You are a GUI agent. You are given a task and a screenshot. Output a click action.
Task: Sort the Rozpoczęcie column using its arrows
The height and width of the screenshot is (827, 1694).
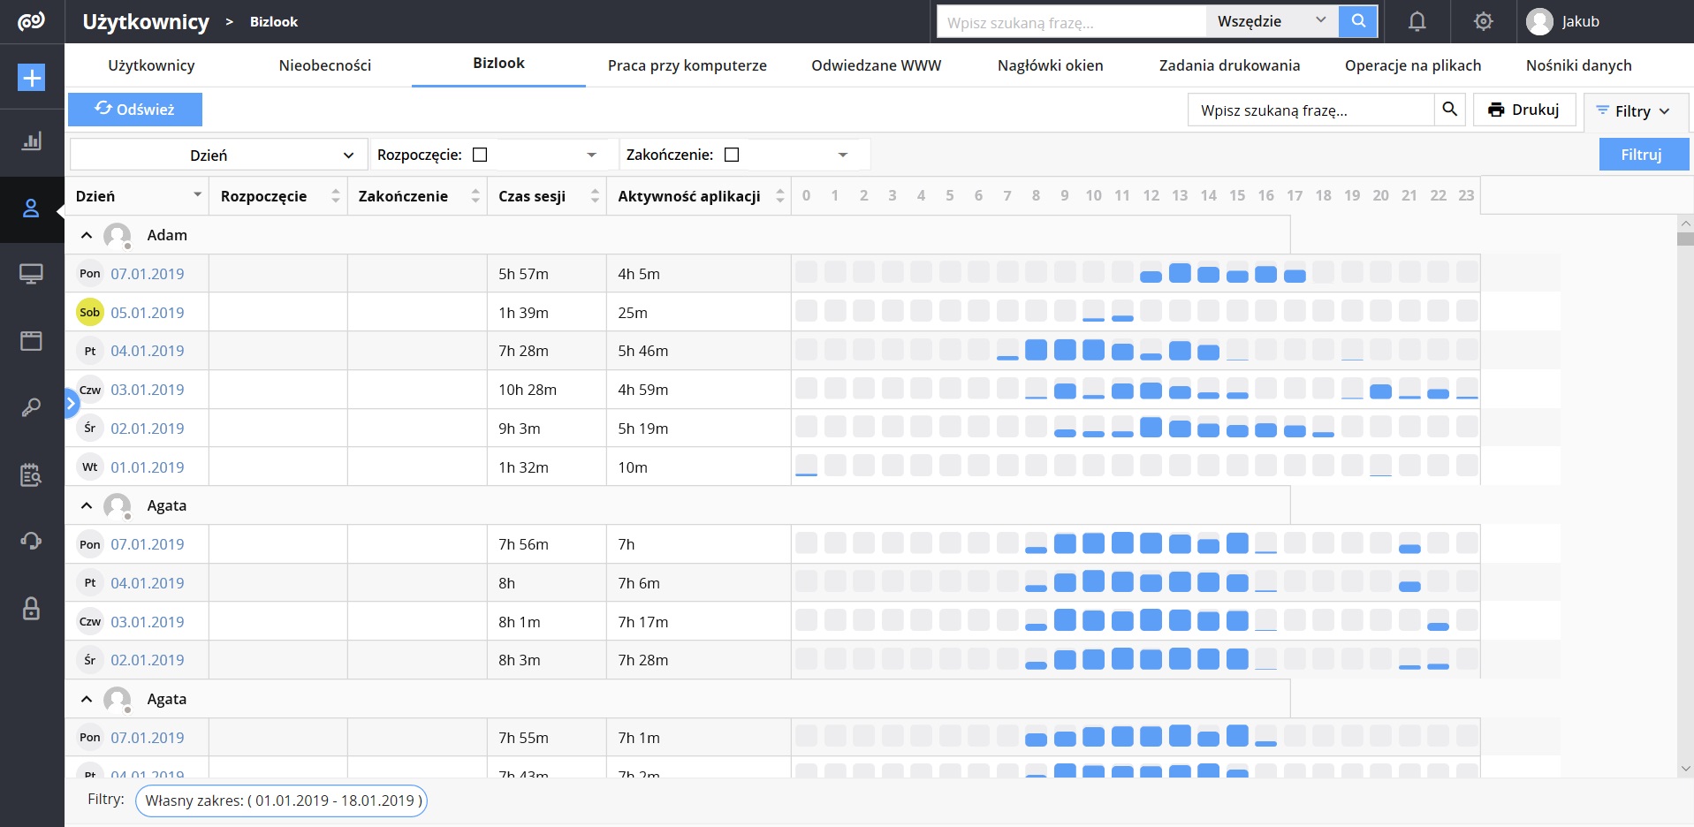coord(336,196)
